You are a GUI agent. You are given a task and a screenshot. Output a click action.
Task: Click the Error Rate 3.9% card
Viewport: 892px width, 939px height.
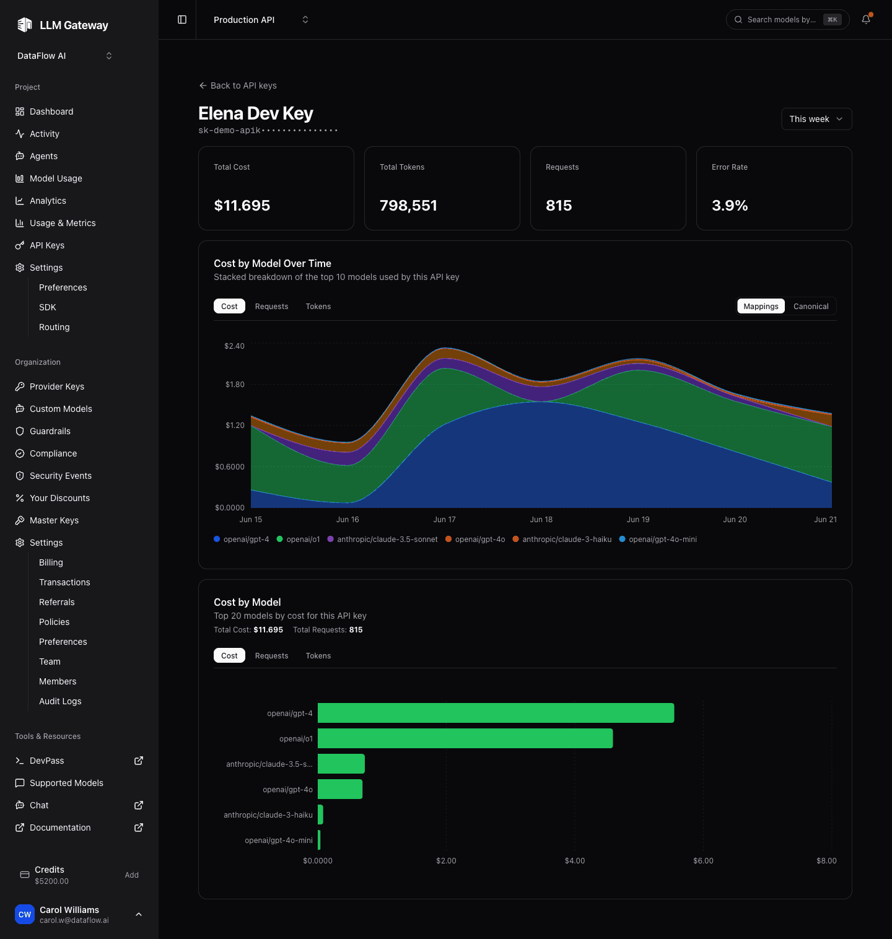coord(774,188)
